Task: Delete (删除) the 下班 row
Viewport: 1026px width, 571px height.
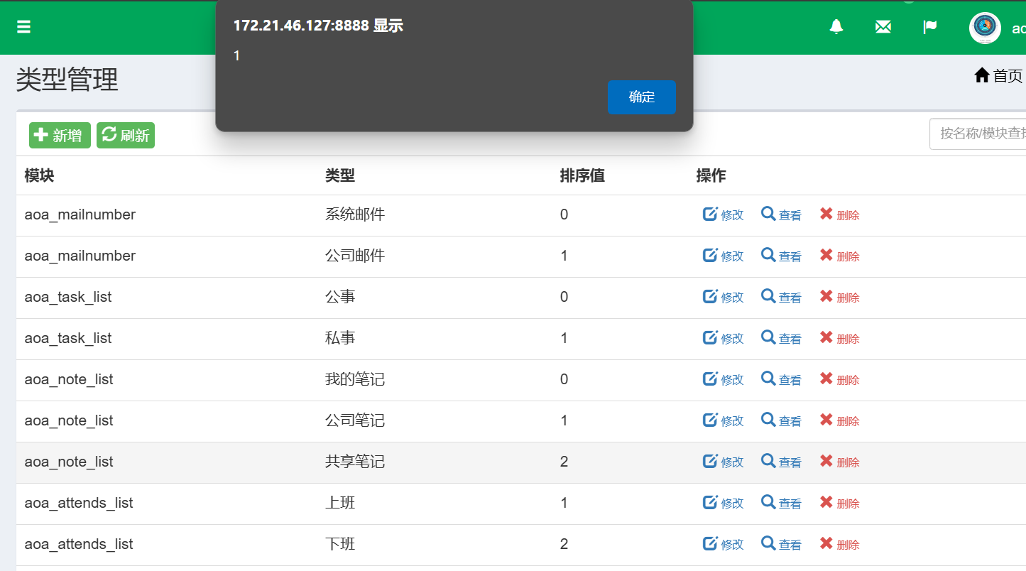Action: coord(840,544)
